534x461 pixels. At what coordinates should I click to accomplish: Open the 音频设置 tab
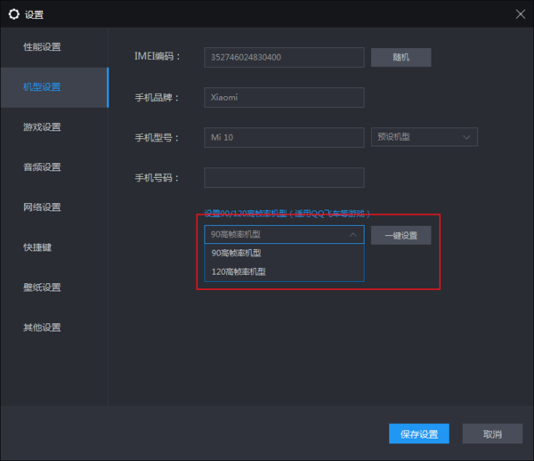pyautogui.click(x=43, y=167)
